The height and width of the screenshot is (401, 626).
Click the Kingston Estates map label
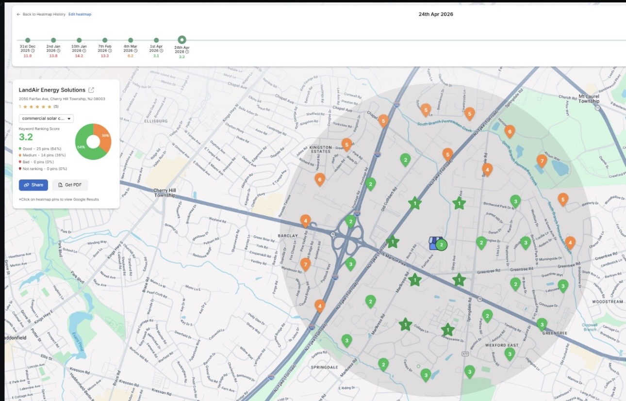click(320, 149)
